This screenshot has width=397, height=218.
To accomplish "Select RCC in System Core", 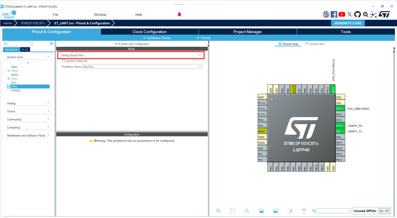I will 14,83.
